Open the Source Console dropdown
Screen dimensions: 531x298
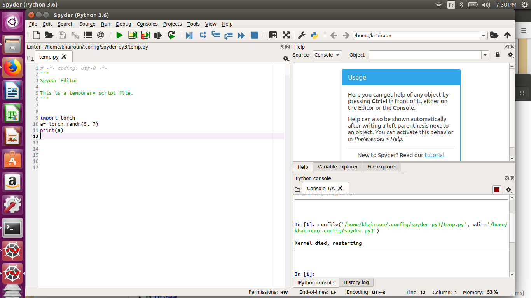(327, 55)
